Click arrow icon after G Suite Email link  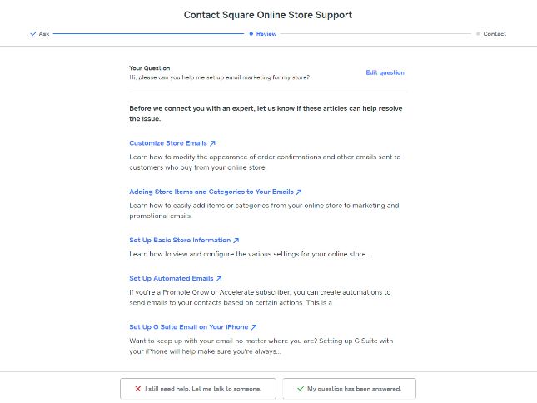[x=254, y=327]
